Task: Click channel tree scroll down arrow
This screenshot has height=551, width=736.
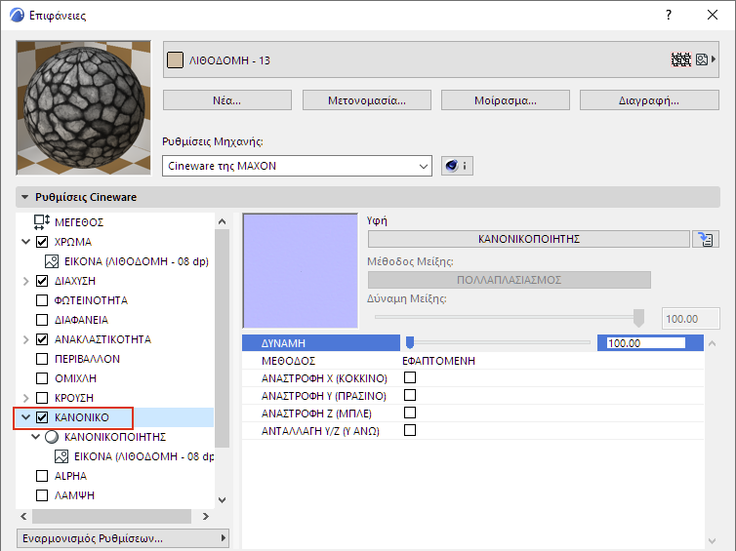Action: point(222,500)
